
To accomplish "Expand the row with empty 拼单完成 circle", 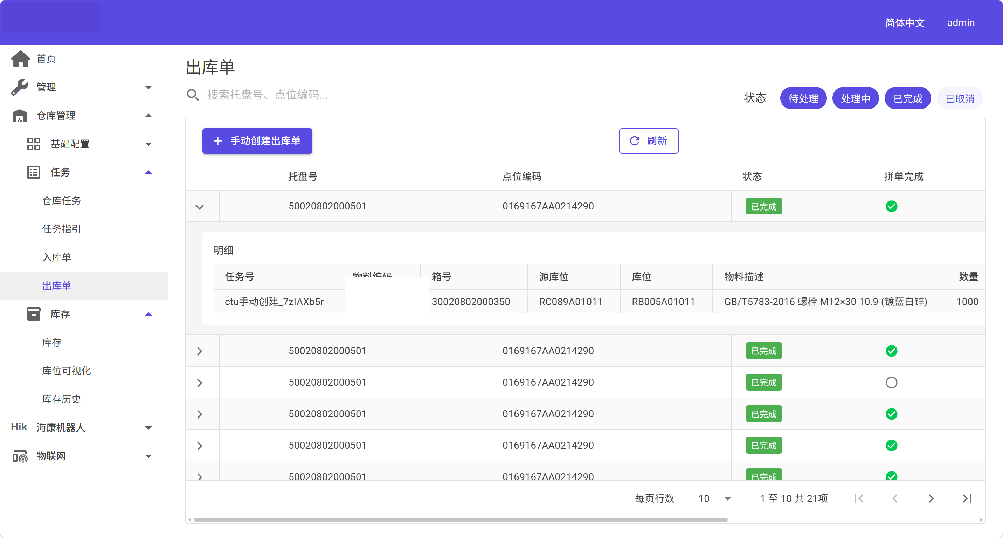I will pyautogui.click(x=200, y=383).
